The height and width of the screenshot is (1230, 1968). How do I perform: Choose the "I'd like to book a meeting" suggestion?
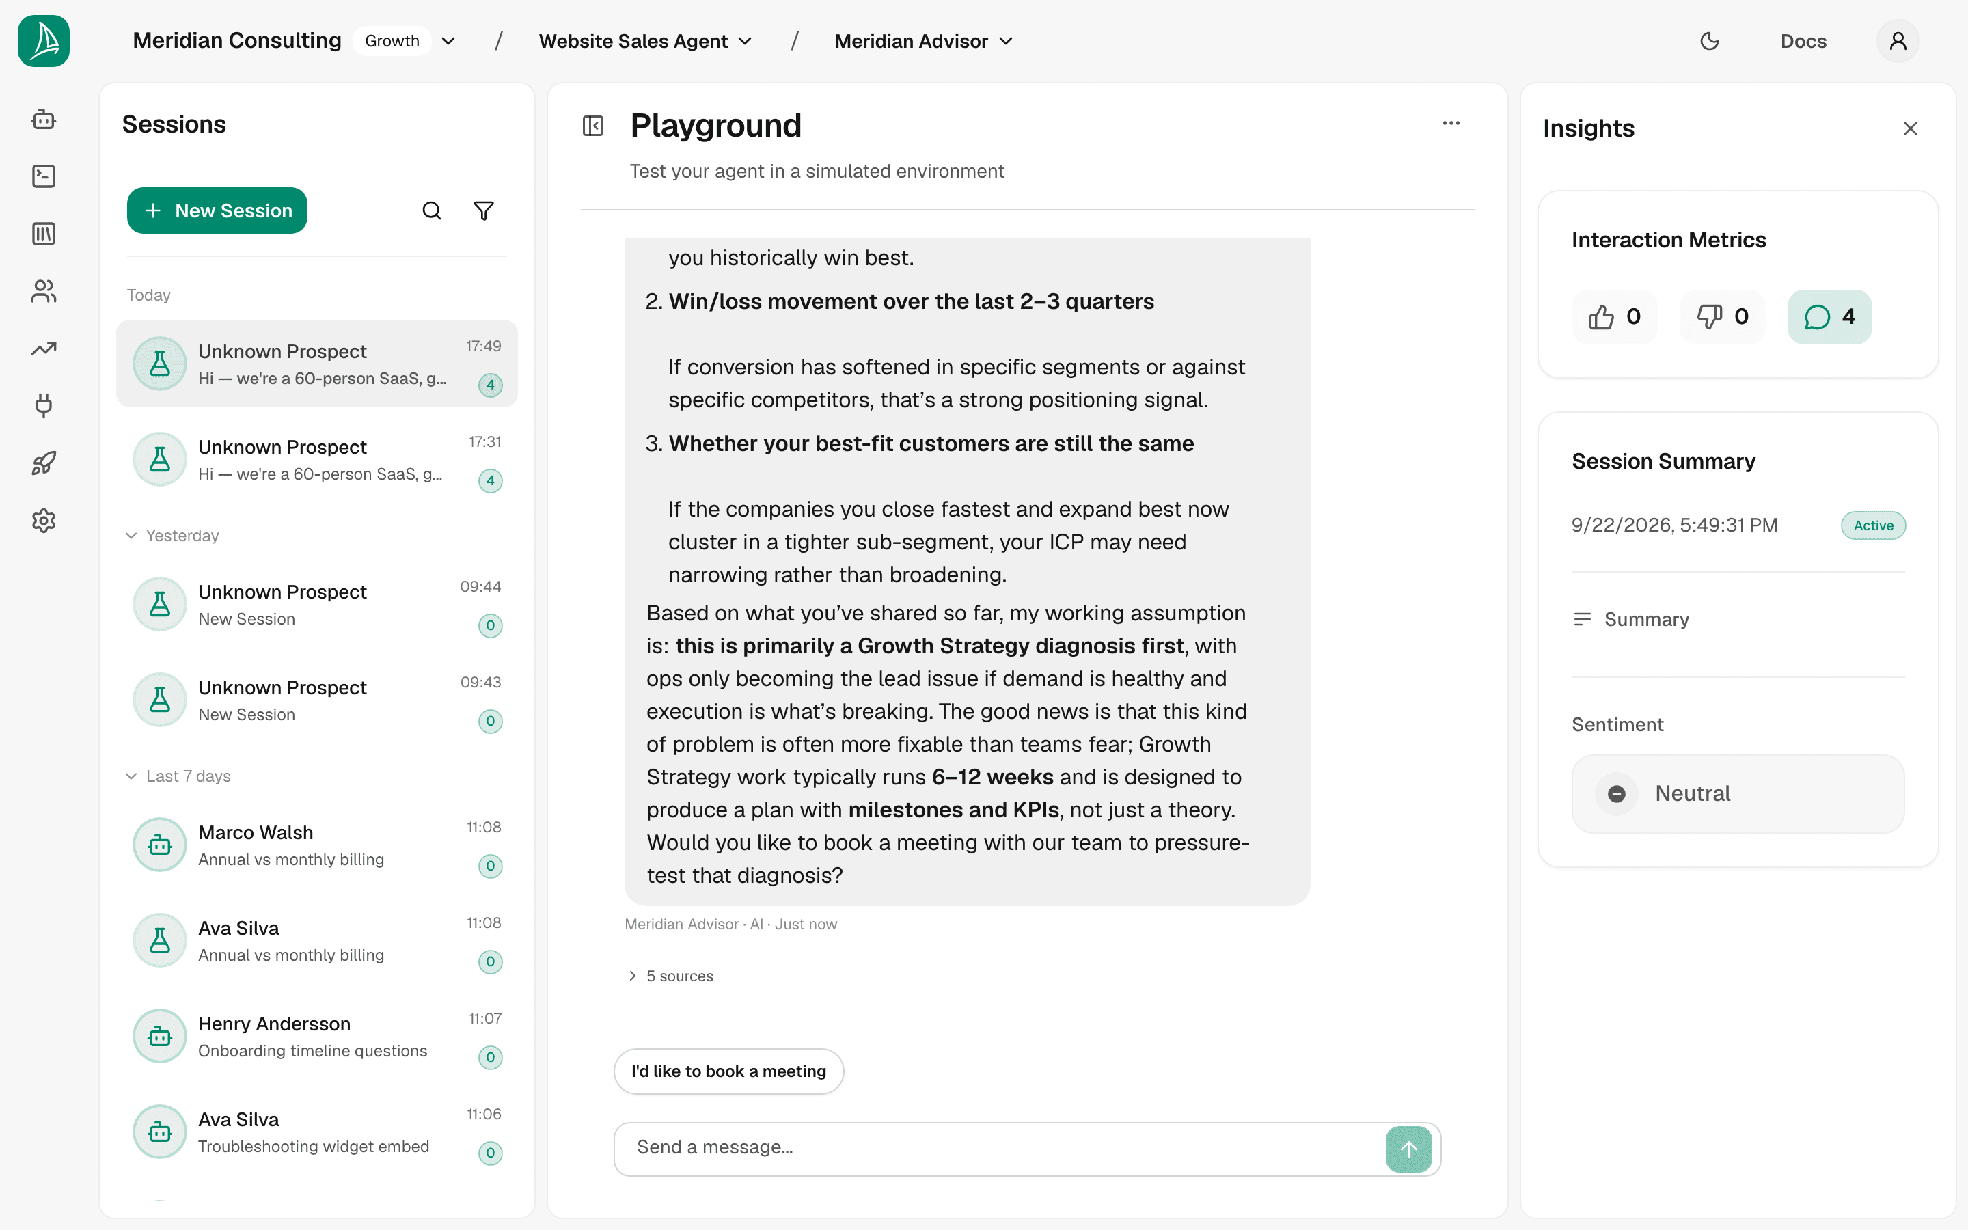click(x=728, y=1071)
